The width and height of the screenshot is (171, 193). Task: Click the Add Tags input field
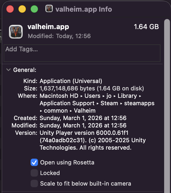click(82, 53)
